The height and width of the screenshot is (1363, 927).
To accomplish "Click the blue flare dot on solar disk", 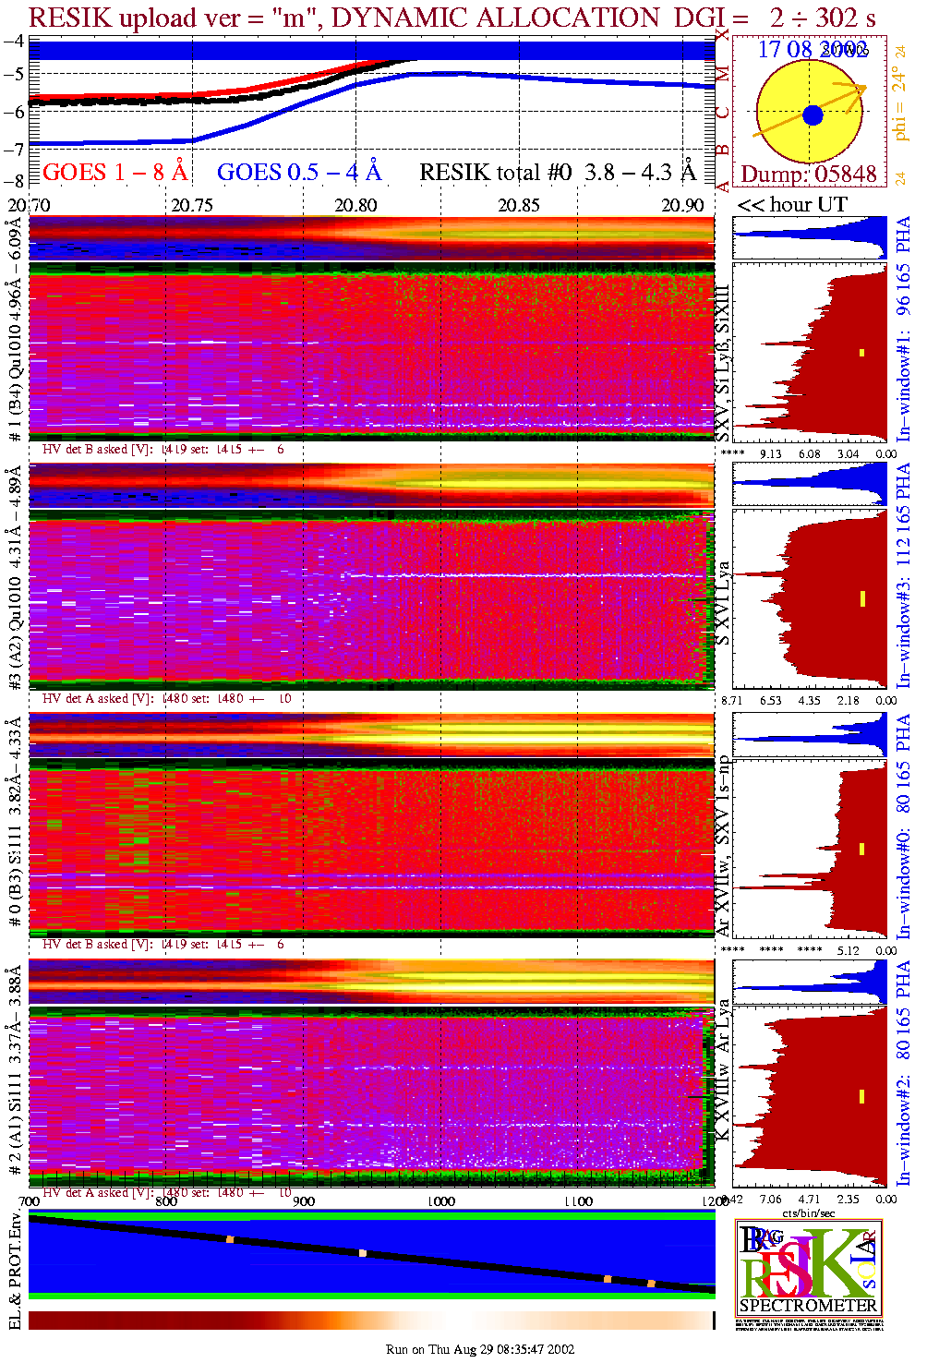I will coord(813,115).
